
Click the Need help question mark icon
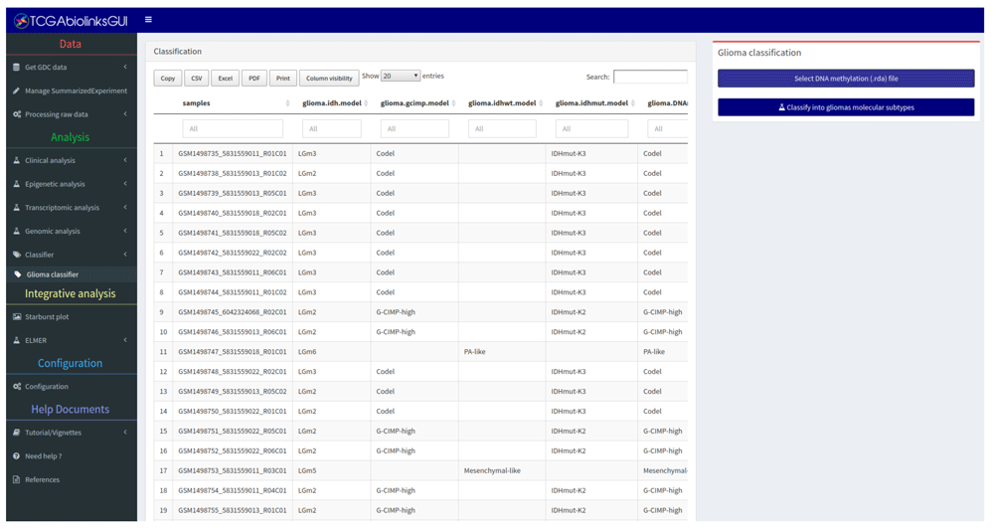[x=17, y=455]
